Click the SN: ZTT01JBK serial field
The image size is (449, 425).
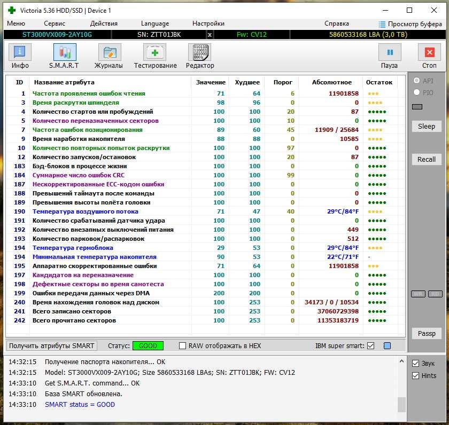pyautogui.click(x=159, y=35)
